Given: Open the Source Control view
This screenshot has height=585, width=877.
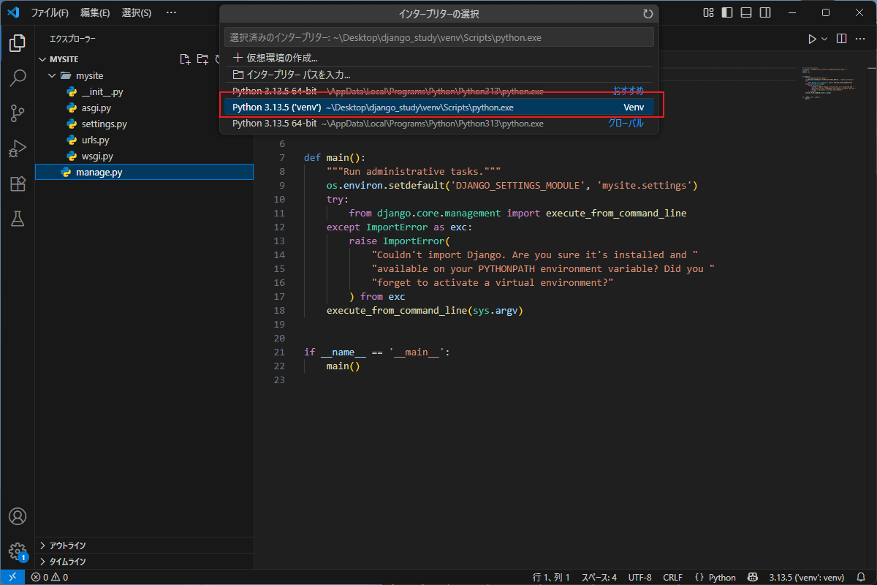Looking at the screenshot, I should (18, 113).
